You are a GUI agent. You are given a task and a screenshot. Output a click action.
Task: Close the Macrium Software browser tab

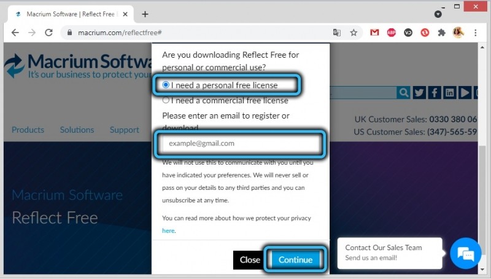(125, 14)
